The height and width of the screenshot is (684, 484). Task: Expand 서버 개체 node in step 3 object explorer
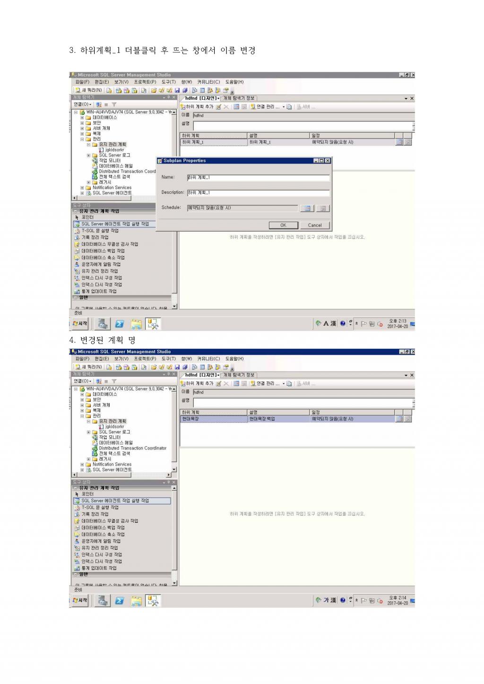pyautogui.click(x=82, y=129)
